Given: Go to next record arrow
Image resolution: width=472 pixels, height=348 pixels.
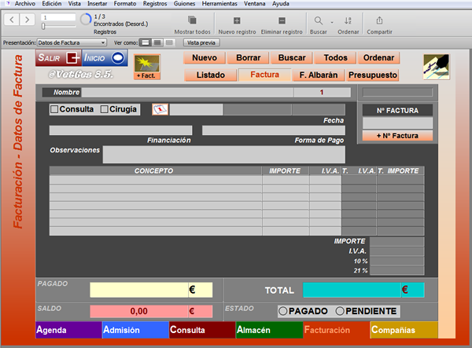Looking at the screenshot, I should [27, 20].
